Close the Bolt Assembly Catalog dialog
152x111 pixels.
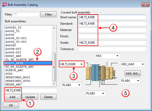(145, 5)
